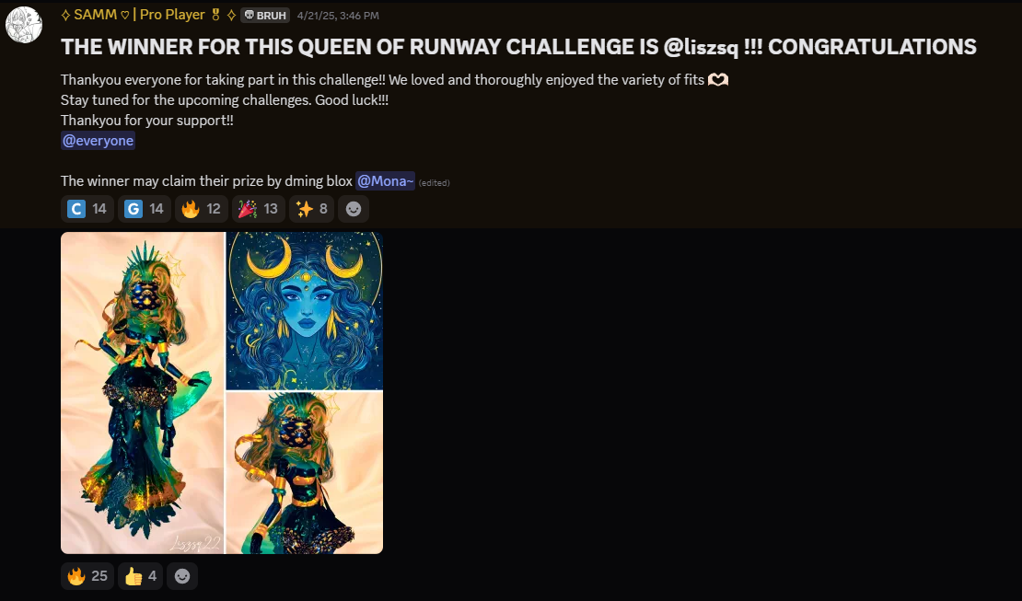The width and height of the screenshot is (1022, 601).
Task: Click the @everyone mention
Action: 98,140
